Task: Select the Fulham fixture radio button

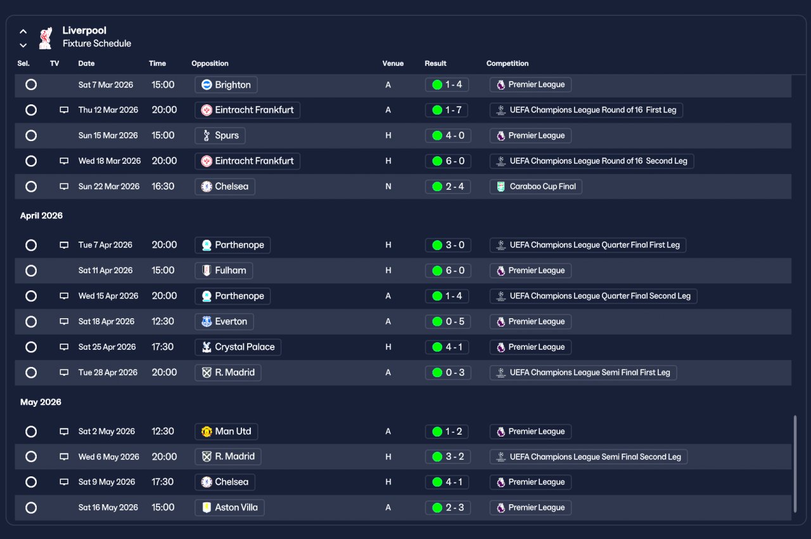Action: point(31,271)
